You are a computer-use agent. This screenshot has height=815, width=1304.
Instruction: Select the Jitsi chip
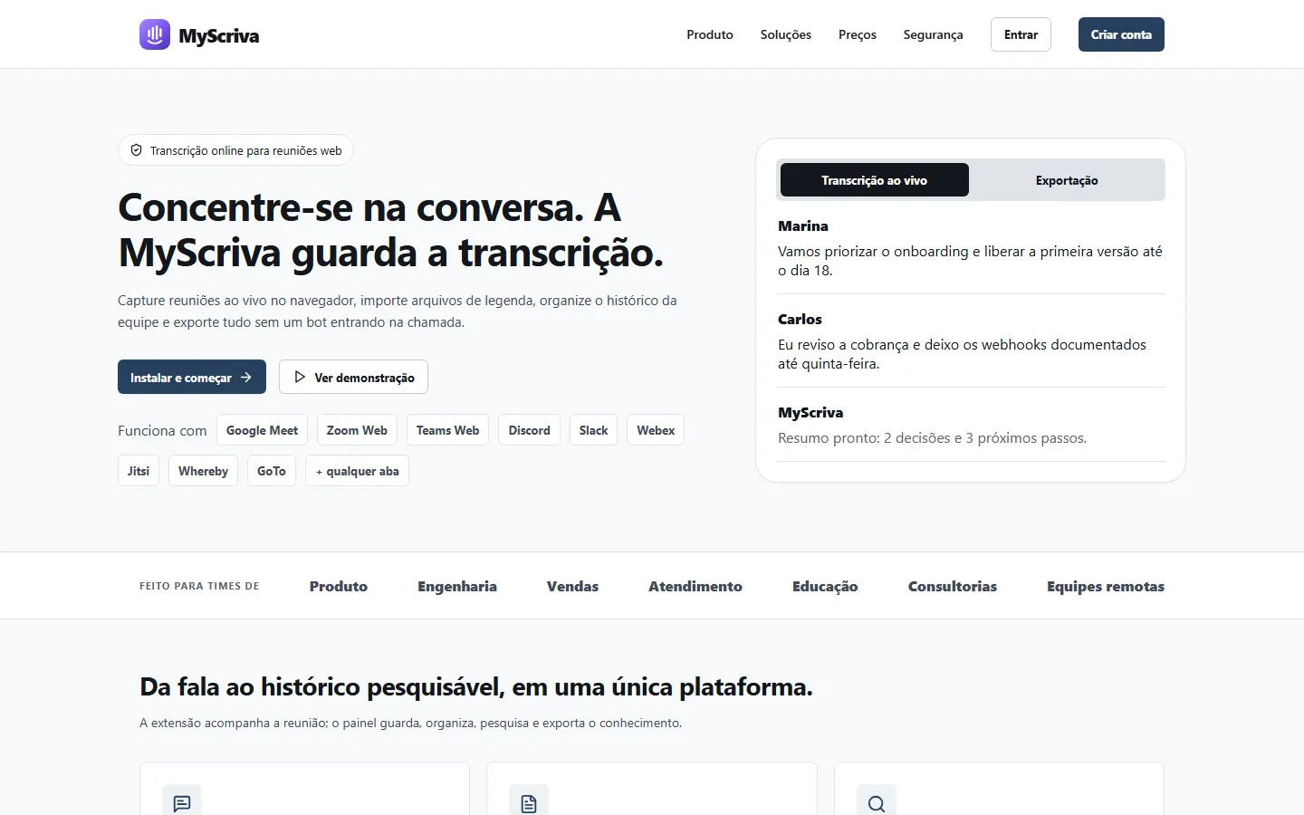139,471
